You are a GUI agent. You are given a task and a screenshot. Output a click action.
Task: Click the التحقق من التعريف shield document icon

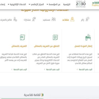coord(55,37)
